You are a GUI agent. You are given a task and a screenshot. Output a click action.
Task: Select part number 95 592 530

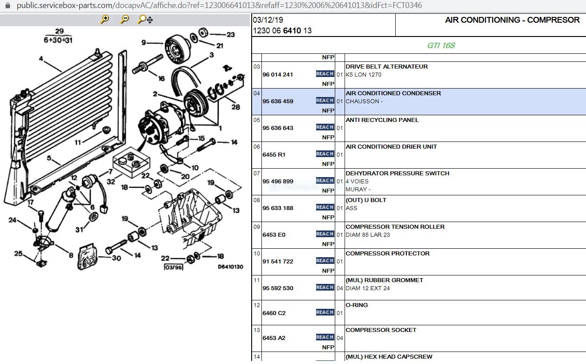[278, 288]
